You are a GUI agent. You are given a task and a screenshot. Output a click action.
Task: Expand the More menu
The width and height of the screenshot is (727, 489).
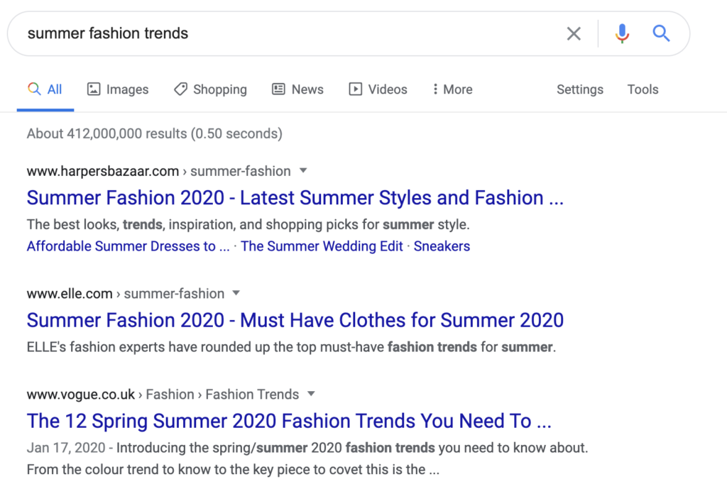tap(452, 89)
